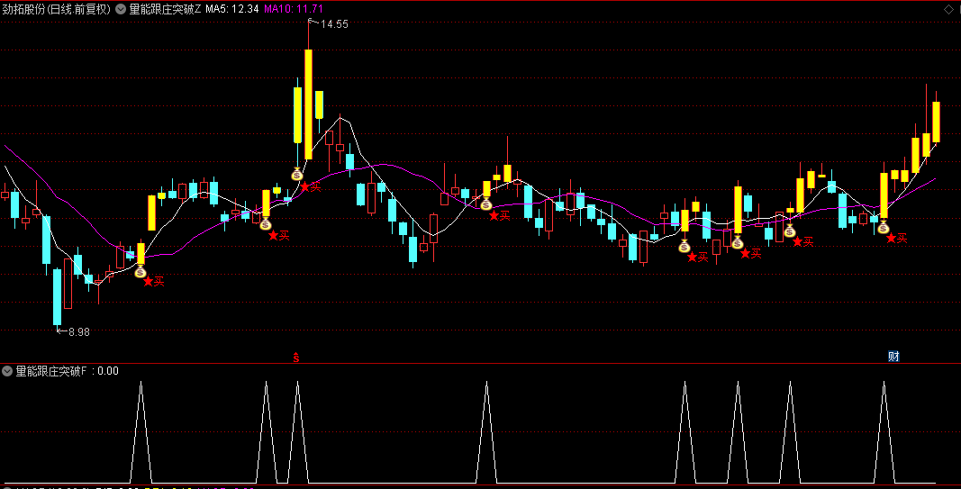The image size is (961, 489).
Task: Click the 8.98 low price label
Action: [x=79, y=332]
